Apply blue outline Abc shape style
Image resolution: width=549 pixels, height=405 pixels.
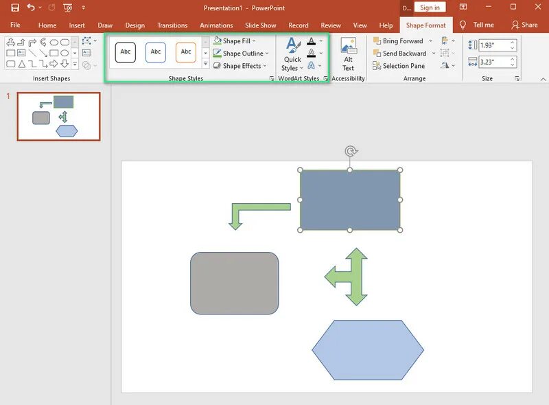tap(156, 52)
